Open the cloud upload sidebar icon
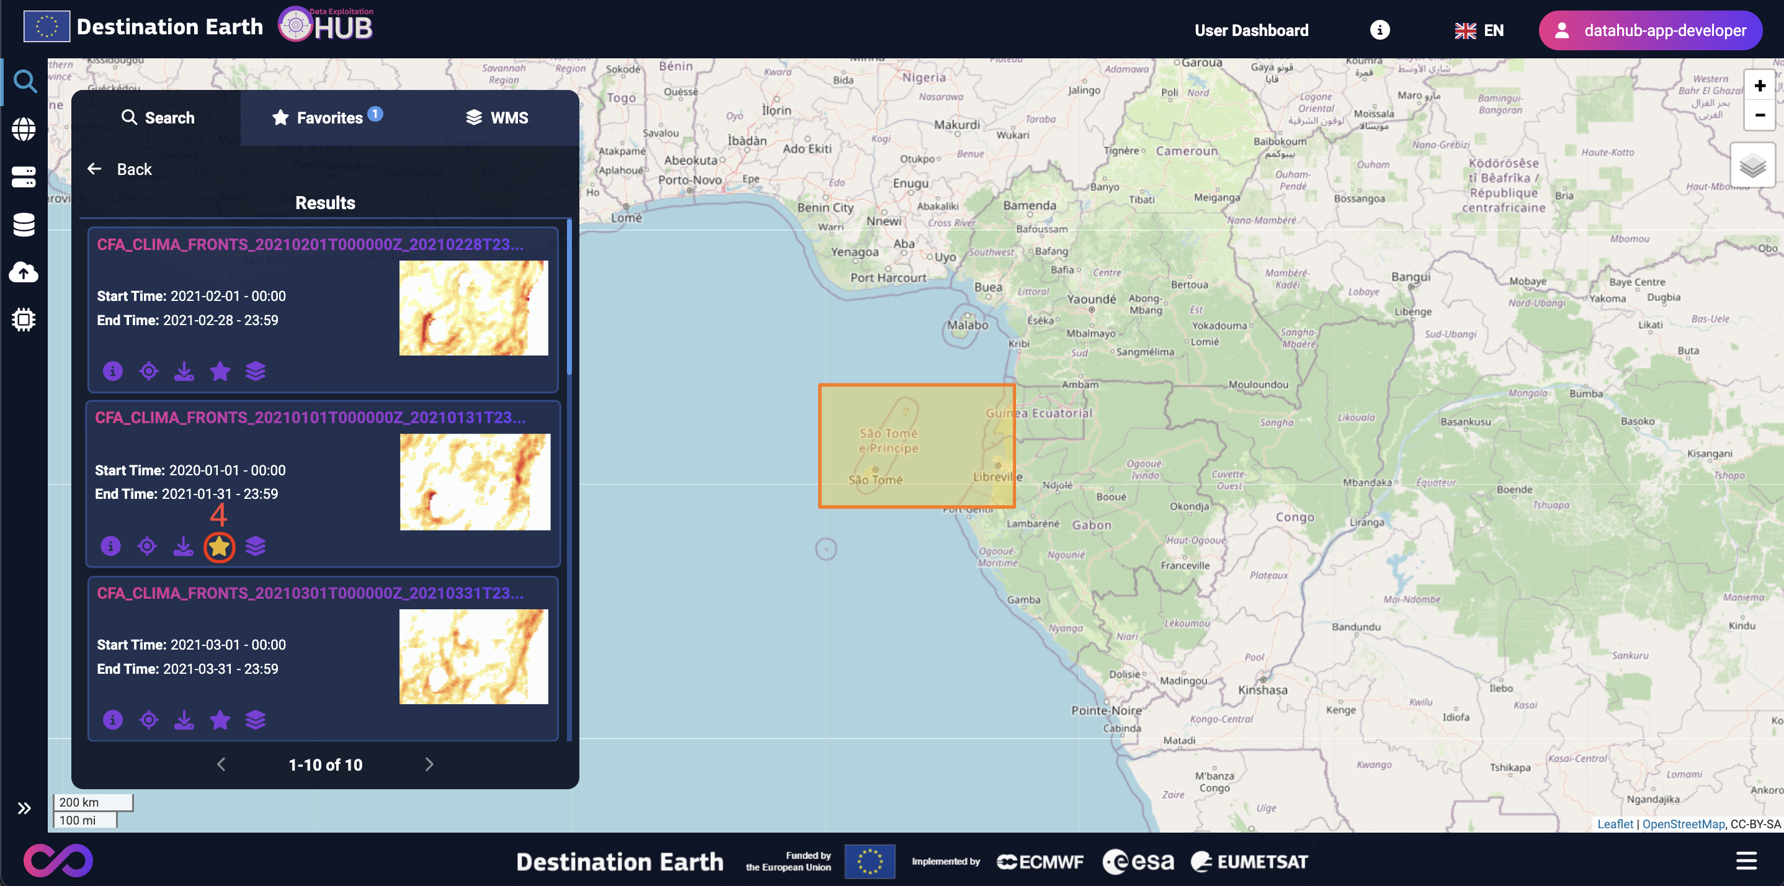The image size is (1784, 886). [x=24, y=272]
